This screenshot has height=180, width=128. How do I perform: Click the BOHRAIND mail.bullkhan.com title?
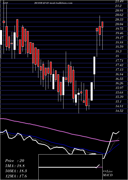pos(53,3)
